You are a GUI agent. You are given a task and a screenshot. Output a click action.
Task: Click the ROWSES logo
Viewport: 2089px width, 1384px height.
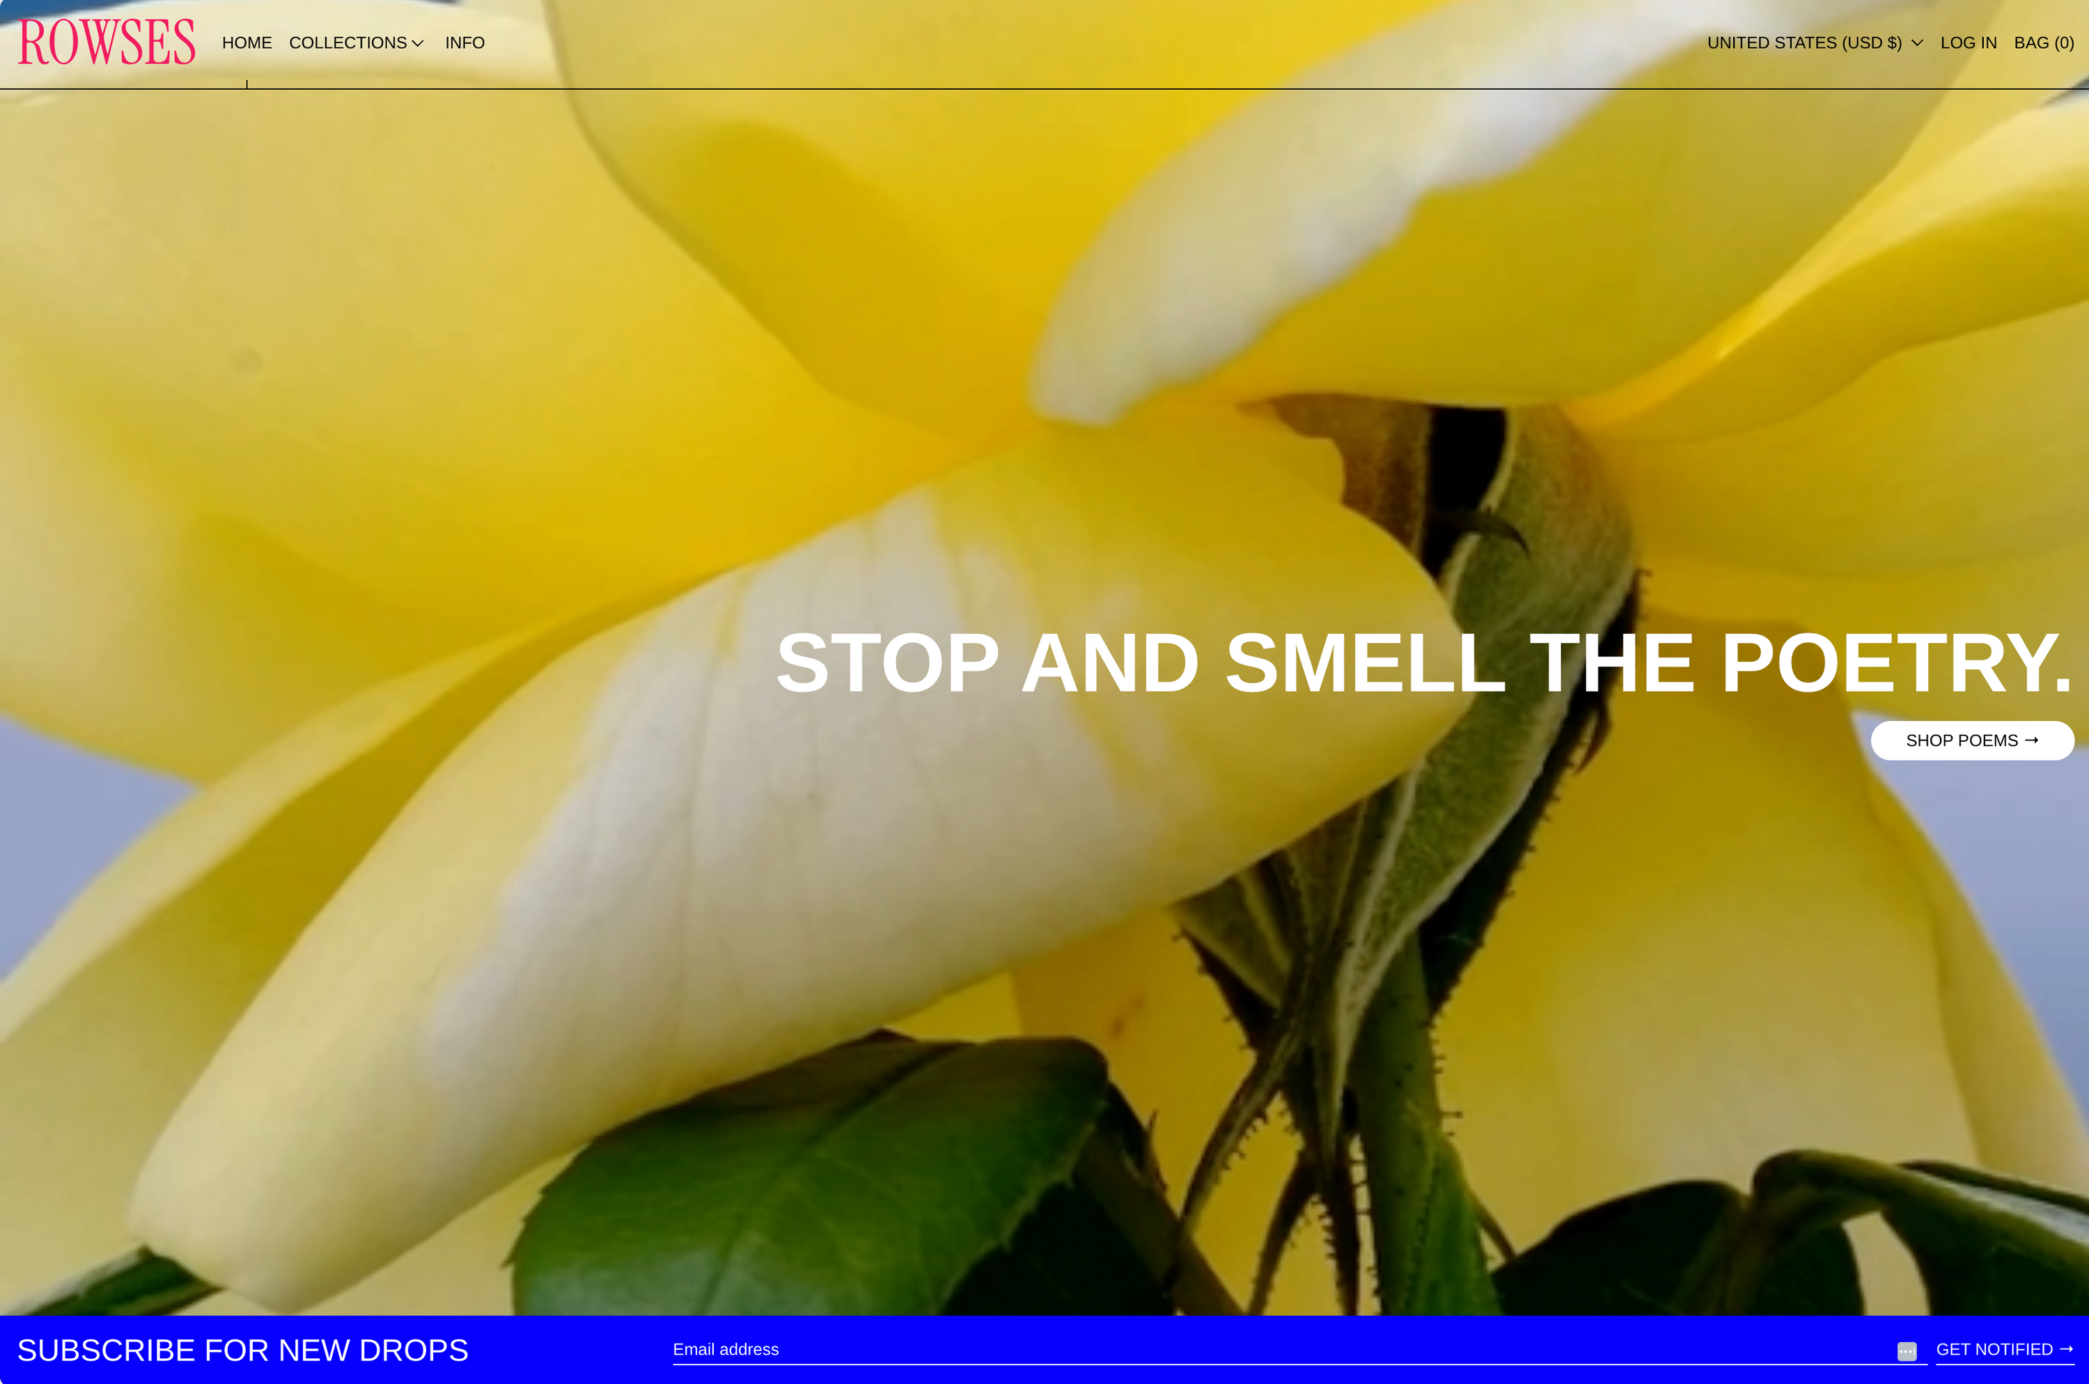(x=107, y=42)
